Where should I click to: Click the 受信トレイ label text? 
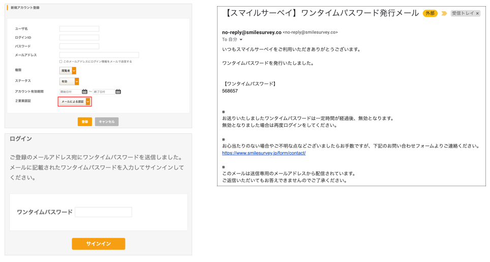[x=463, y=13]
